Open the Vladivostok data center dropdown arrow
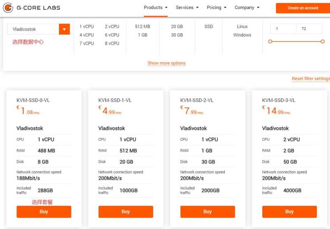 click(64, 29)
